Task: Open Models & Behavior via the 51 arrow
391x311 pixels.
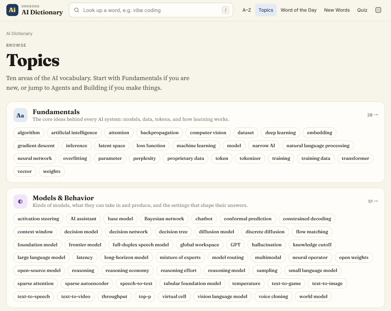Action: point(373,201)
